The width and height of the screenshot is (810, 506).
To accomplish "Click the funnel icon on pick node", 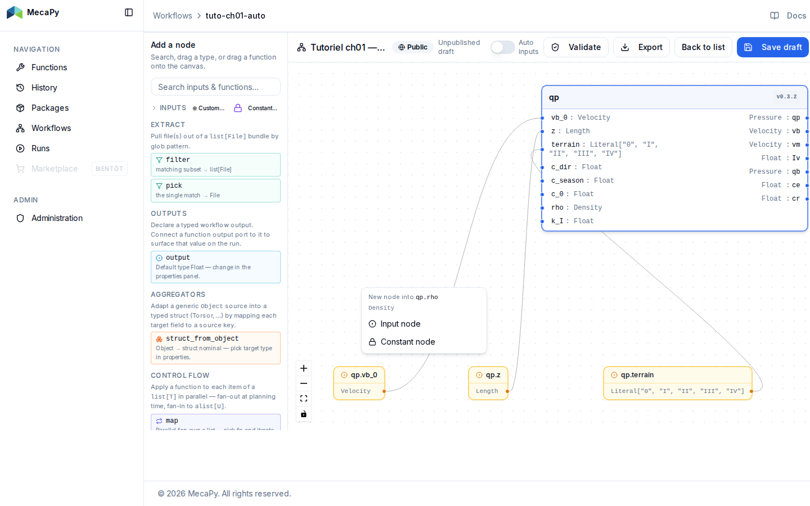I will click(x=159, y=186).
